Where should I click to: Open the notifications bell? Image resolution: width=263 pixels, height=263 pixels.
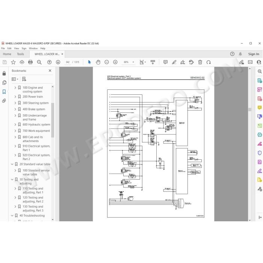point(240,54)
